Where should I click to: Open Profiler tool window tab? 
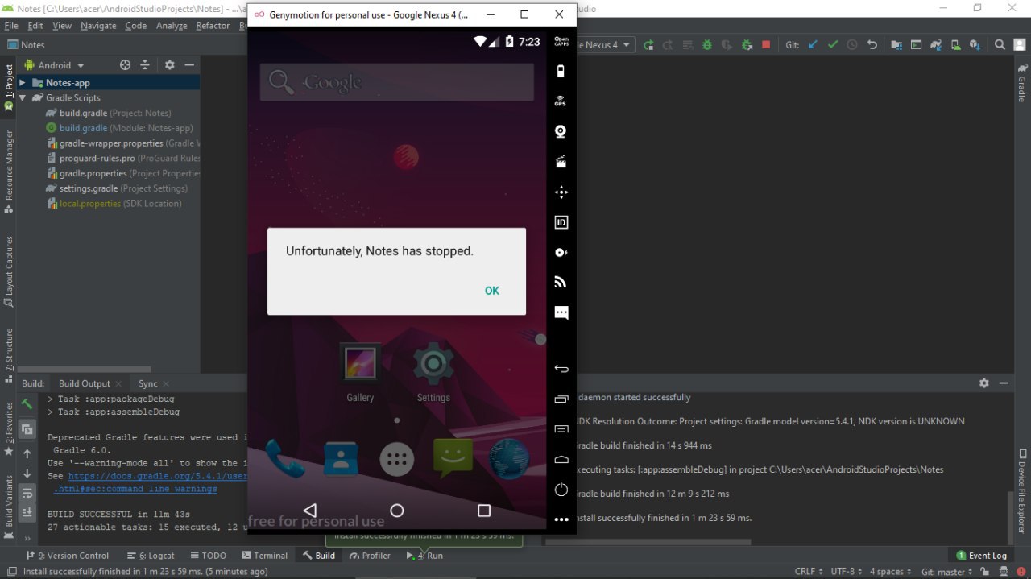370,556
